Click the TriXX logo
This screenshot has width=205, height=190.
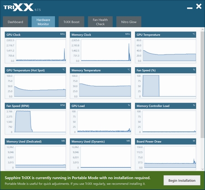click(x=18, y=7)
